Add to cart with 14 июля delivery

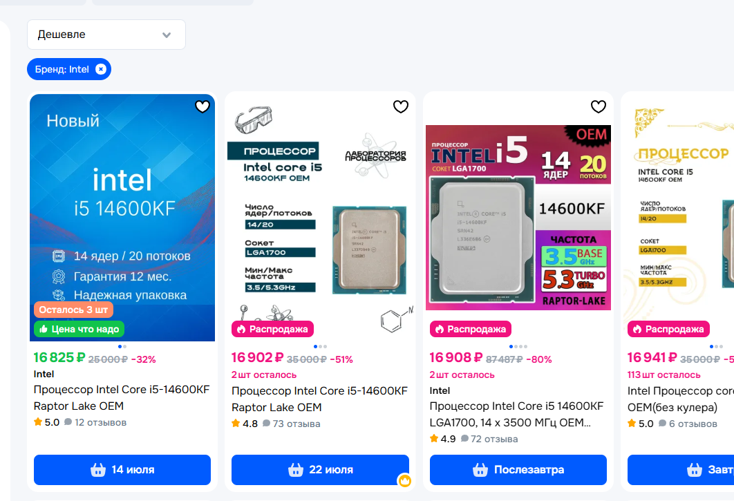pos(122,470)
